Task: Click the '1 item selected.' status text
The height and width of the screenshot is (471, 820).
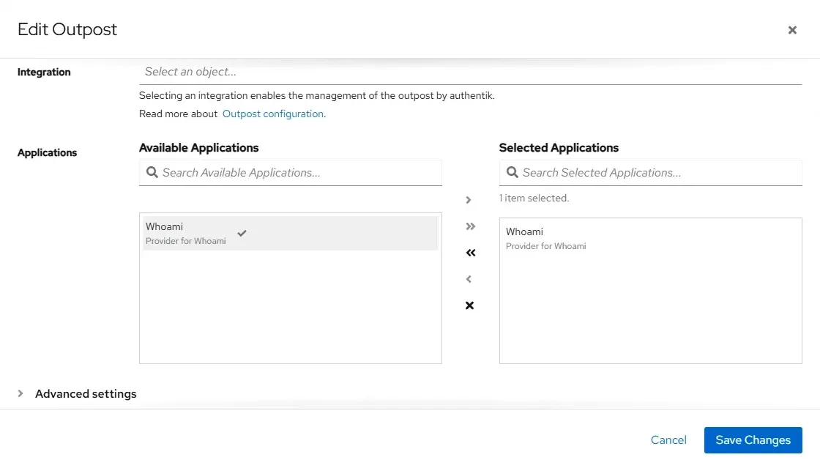Action: [534, 199]
